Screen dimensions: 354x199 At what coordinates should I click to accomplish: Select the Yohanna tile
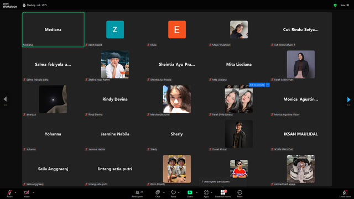pos(53,134)
